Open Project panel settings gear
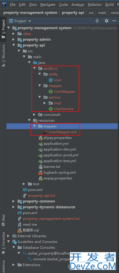The height and width of the screenshot is (273, 119). (x=106, y=21)
